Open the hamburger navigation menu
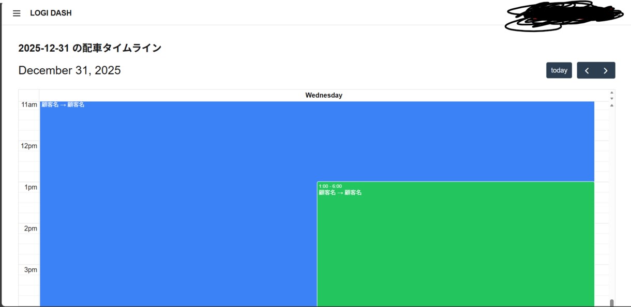The image size is (631, 307). coord(17,13)
